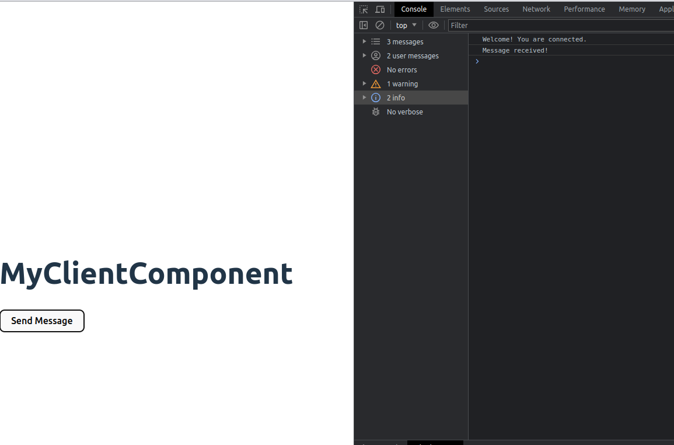Image resolution: width=674 pixels, height=445 pixels.
Task: Expand the 2 user messages group
Action: point(364,55)
